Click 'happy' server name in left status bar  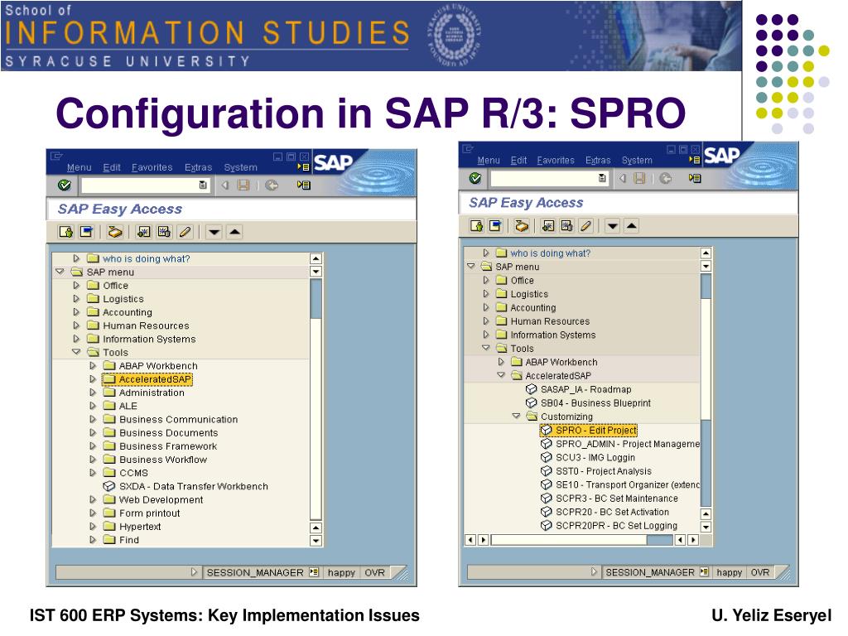tap(340, 572)
